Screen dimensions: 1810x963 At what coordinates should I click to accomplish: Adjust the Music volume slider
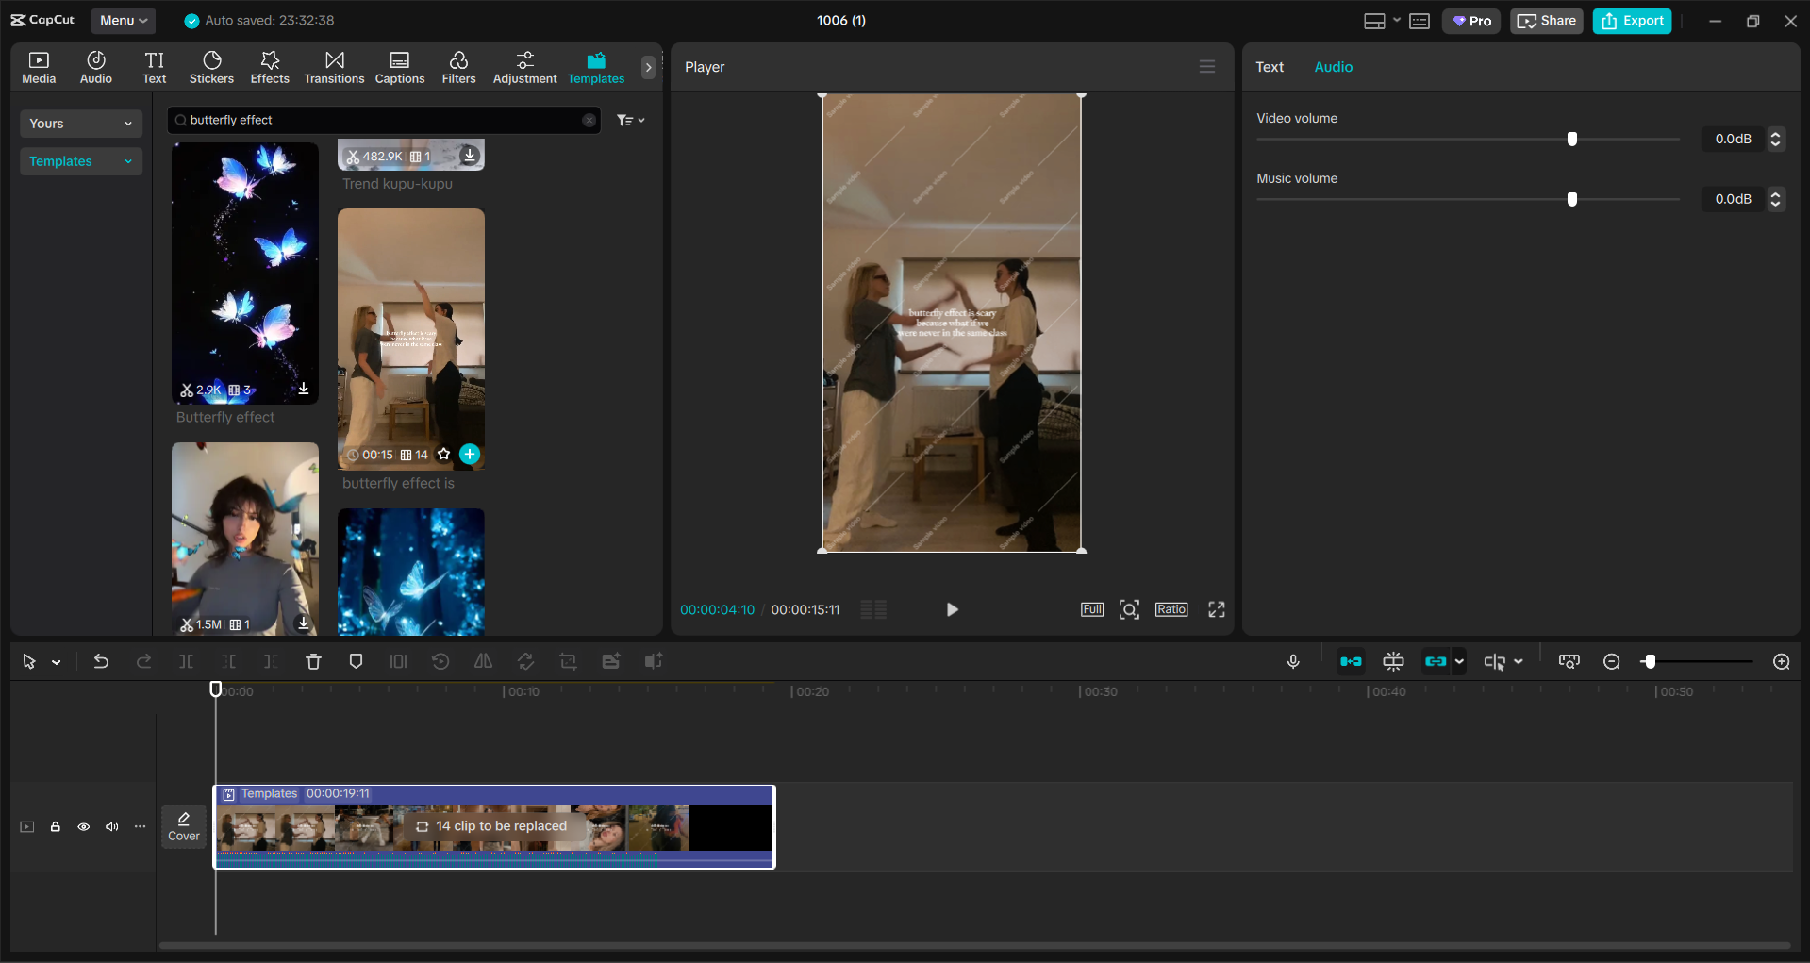[x=1570, y=199]
